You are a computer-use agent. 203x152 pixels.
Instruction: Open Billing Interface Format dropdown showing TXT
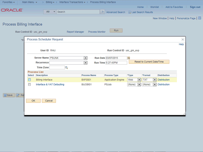(154, 80)
